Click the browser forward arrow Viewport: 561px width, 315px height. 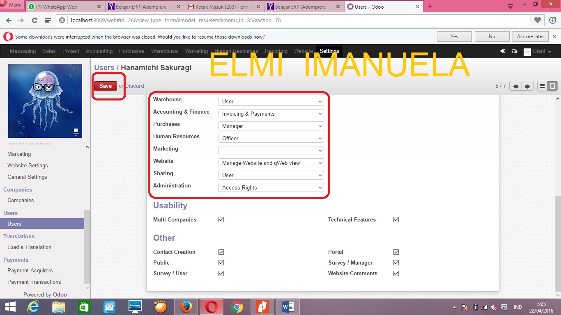pos(21,20)
